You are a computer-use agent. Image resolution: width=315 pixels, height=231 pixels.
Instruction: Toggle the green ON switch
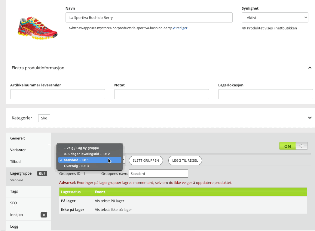pyautogui.click(x=293, y=146)
